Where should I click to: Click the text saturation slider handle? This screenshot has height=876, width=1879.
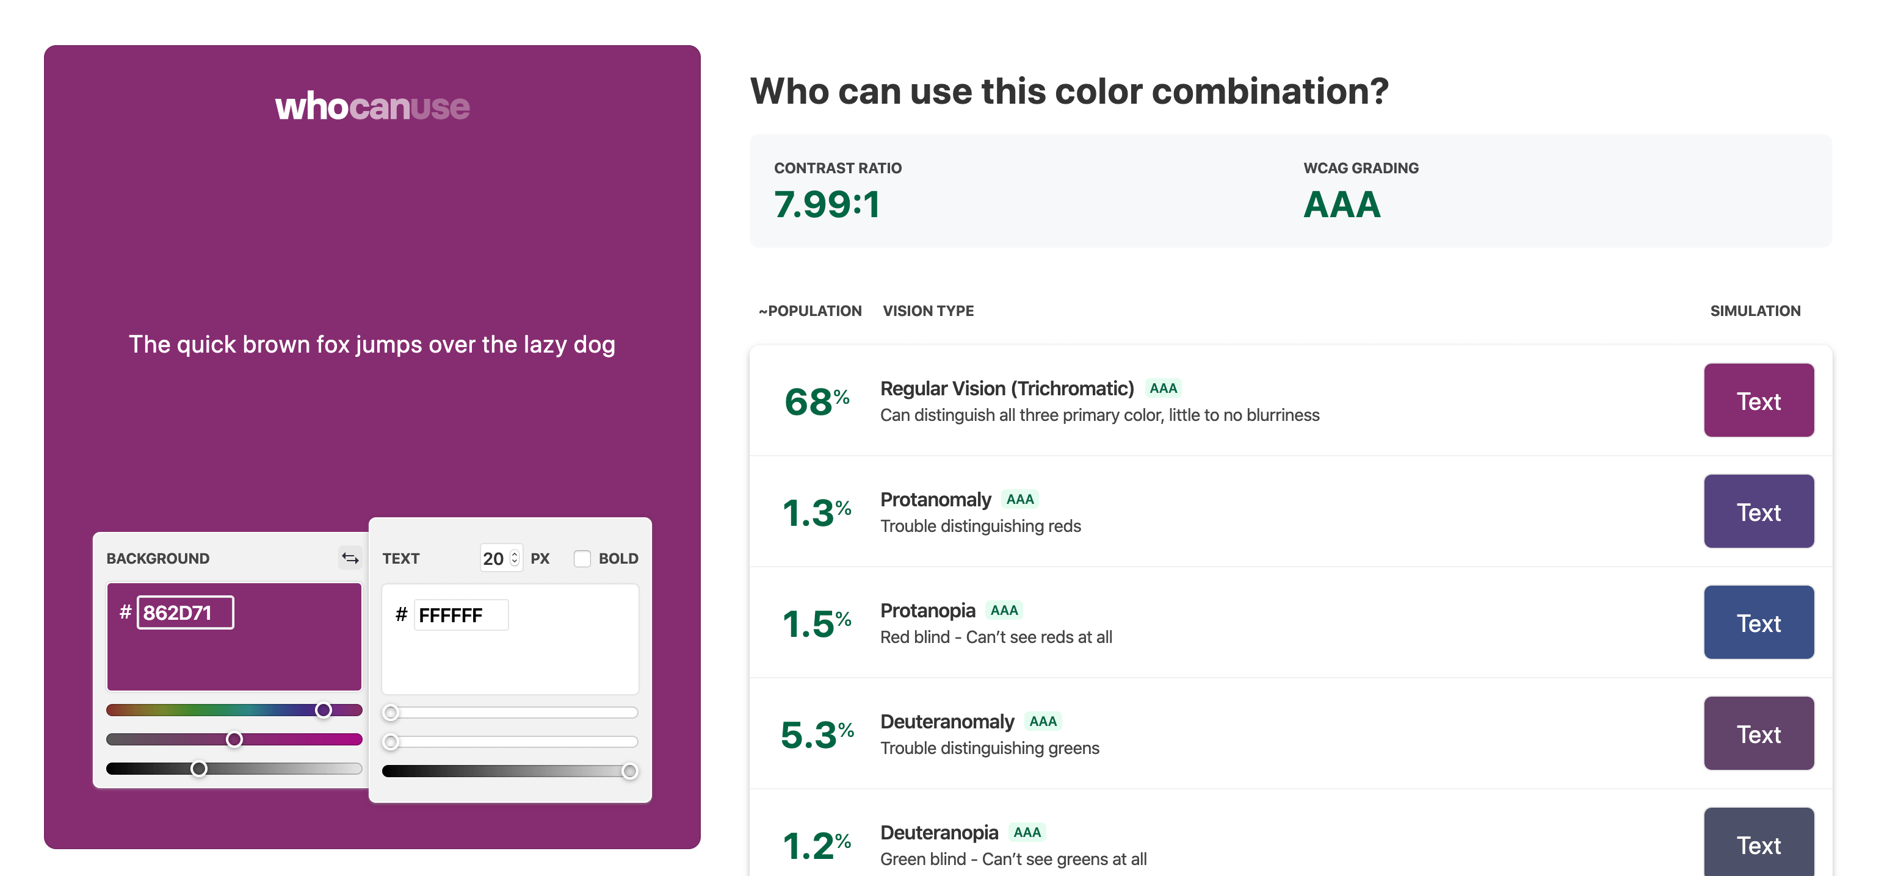(x=391, y=742)
